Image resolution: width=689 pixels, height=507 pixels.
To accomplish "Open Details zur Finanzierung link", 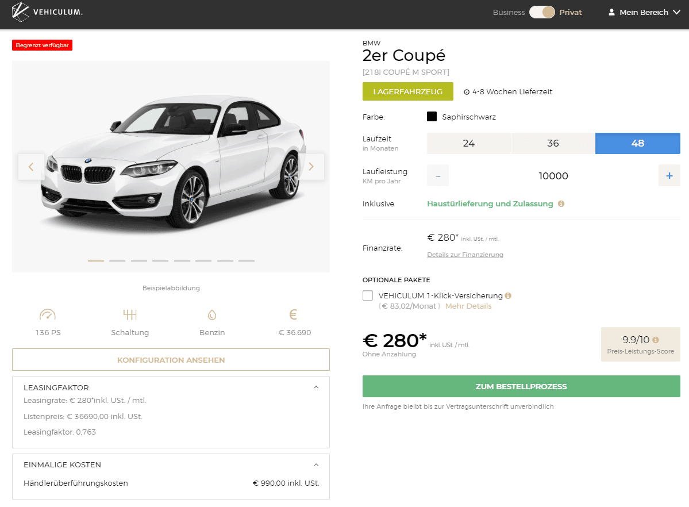I will pos(465,255).
